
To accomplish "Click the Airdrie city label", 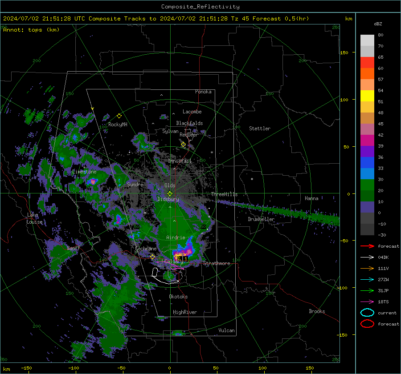I will (176, 237).
